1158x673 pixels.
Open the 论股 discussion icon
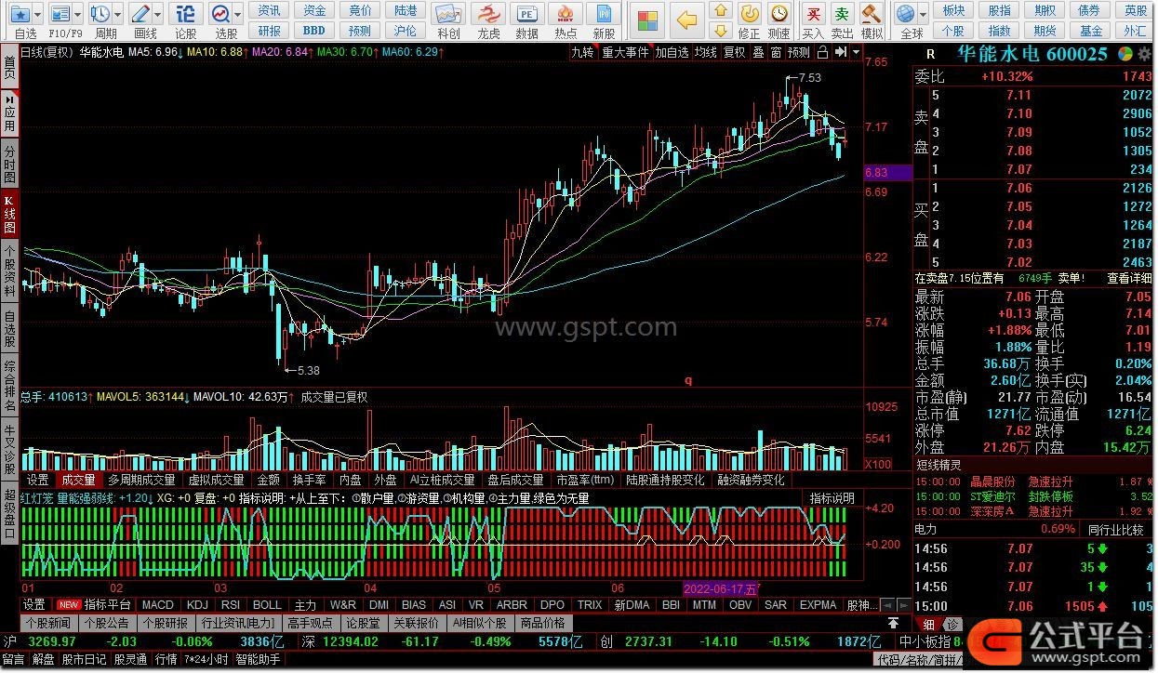(x=186, y=14)
